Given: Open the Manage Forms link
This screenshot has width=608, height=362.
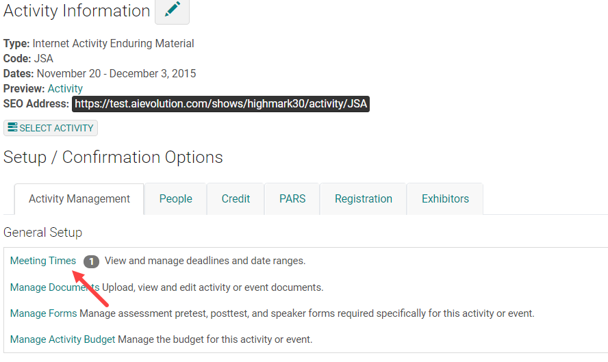Looking at the screenshot, I should point(43,313).
